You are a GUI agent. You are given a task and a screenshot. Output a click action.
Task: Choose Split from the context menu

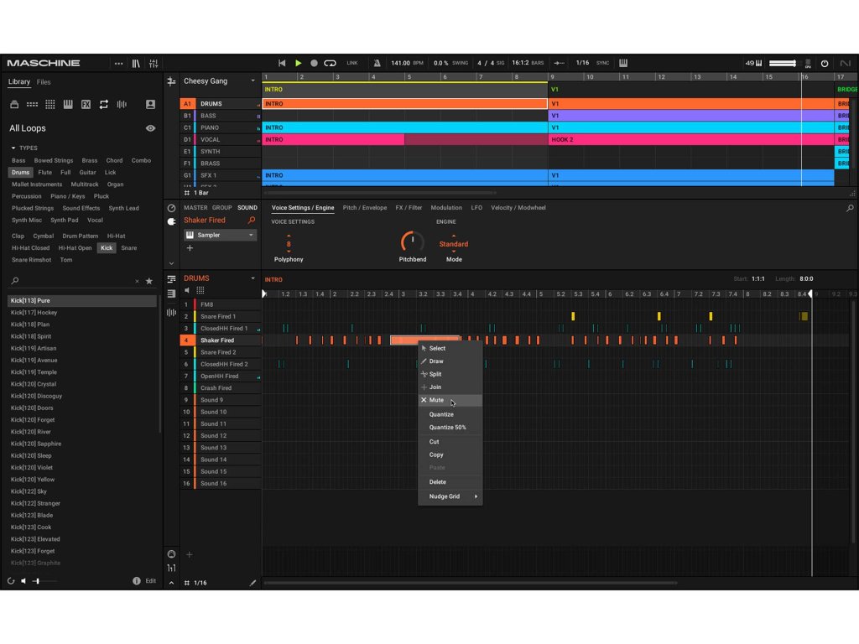tap(450, 374)
